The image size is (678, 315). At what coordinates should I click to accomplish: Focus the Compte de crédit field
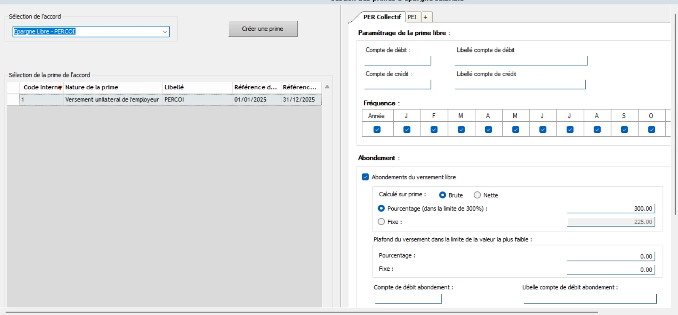point(398,84)
